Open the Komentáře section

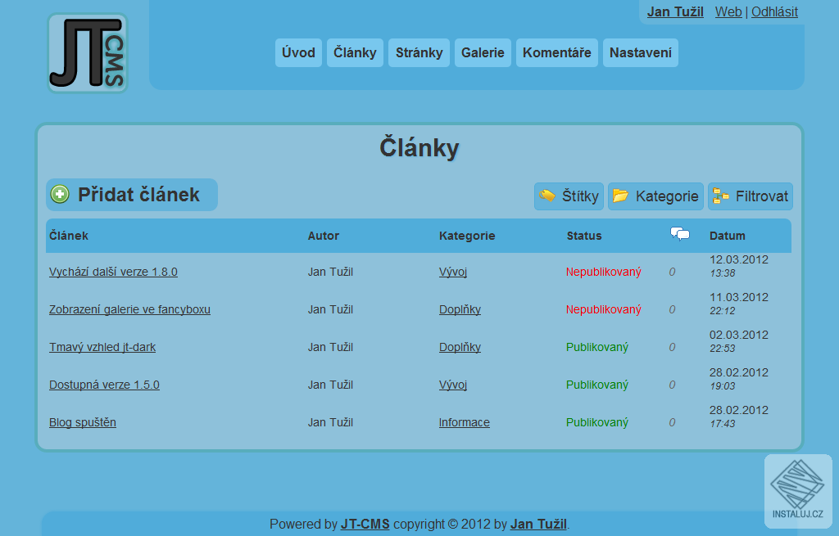pos(557,53)
